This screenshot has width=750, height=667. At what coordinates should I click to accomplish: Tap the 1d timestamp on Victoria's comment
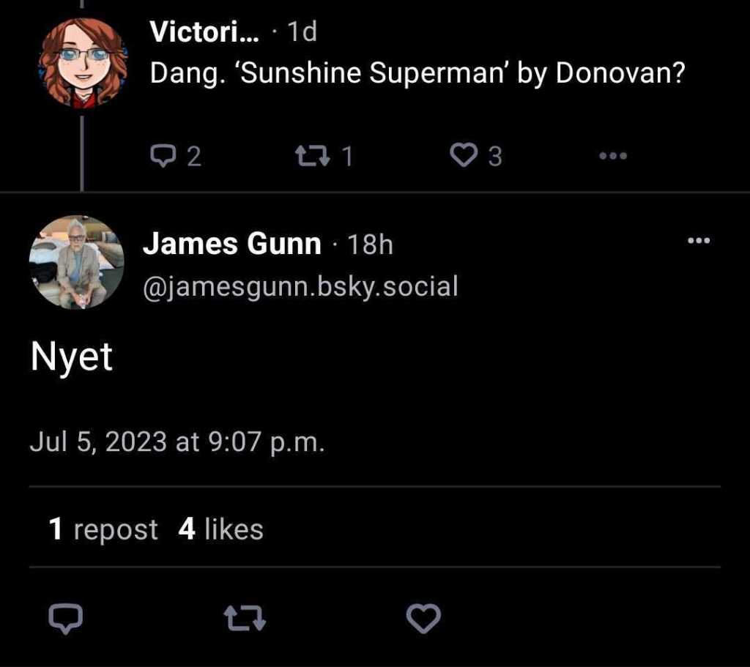[x=301, y=31]
